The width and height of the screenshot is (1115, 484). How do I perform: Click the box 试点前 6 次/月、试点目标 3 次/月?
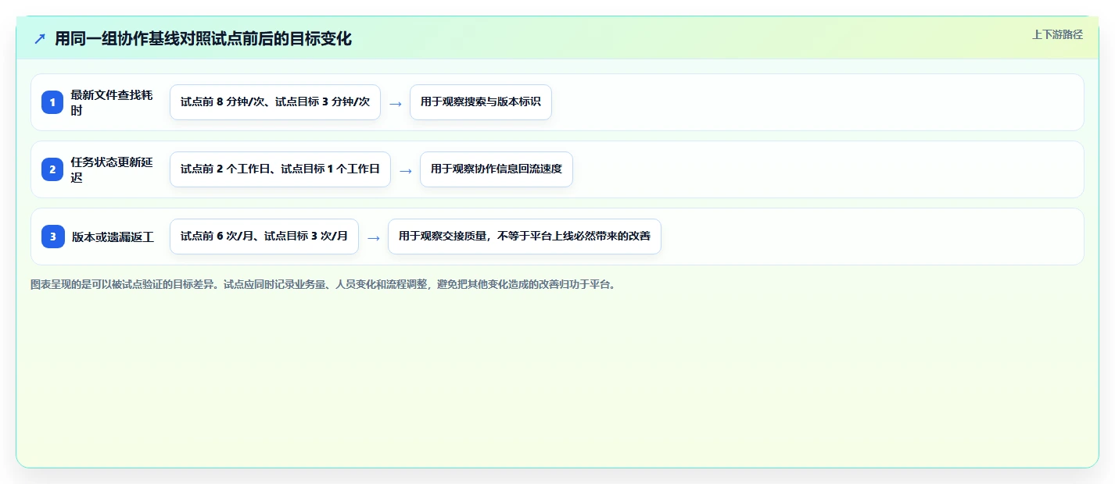(x=264, y=237)
